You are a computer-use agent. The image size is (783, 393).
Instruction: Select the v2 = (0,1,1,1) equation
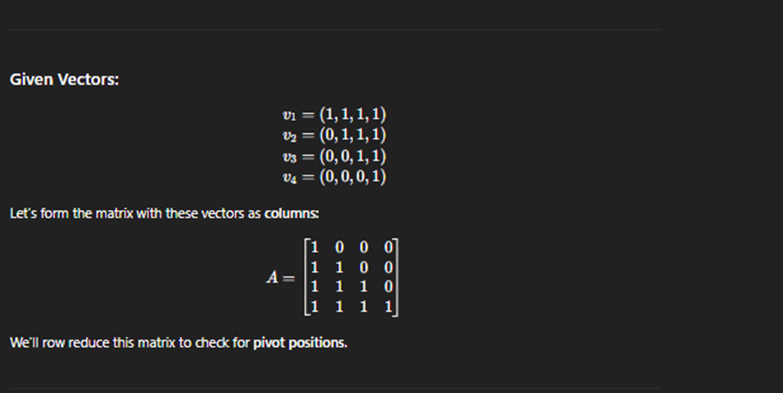334,136
